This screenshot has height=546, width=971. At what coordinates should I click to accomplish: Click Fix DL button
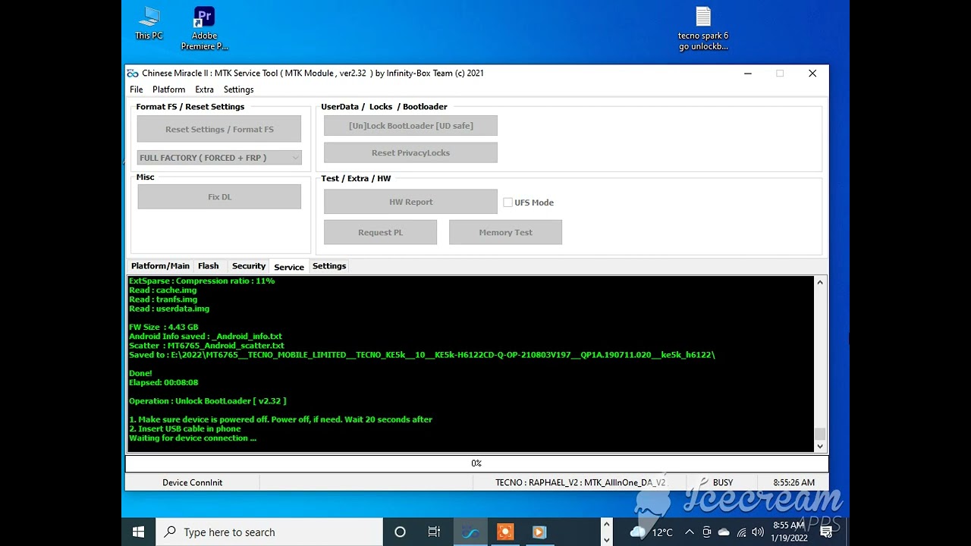tap(219, 196)
